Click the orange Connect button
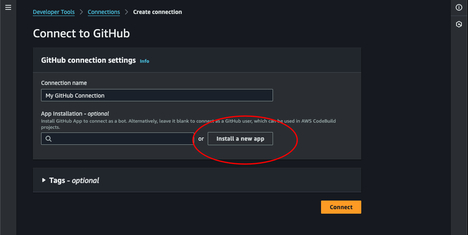The height and width of the screenshot is (235, 468). pyautogui.click(x=341, y=207)
